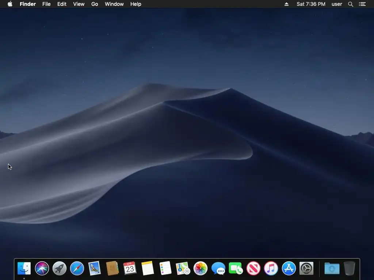Open the Mail stamp icon
Viewport: 374px width, 280px height.
[x=95, y=268]
